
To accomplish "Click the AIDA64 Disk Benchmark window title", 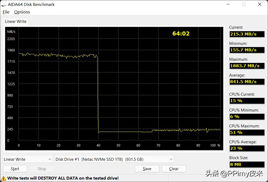I will click(x=31, y=5).
